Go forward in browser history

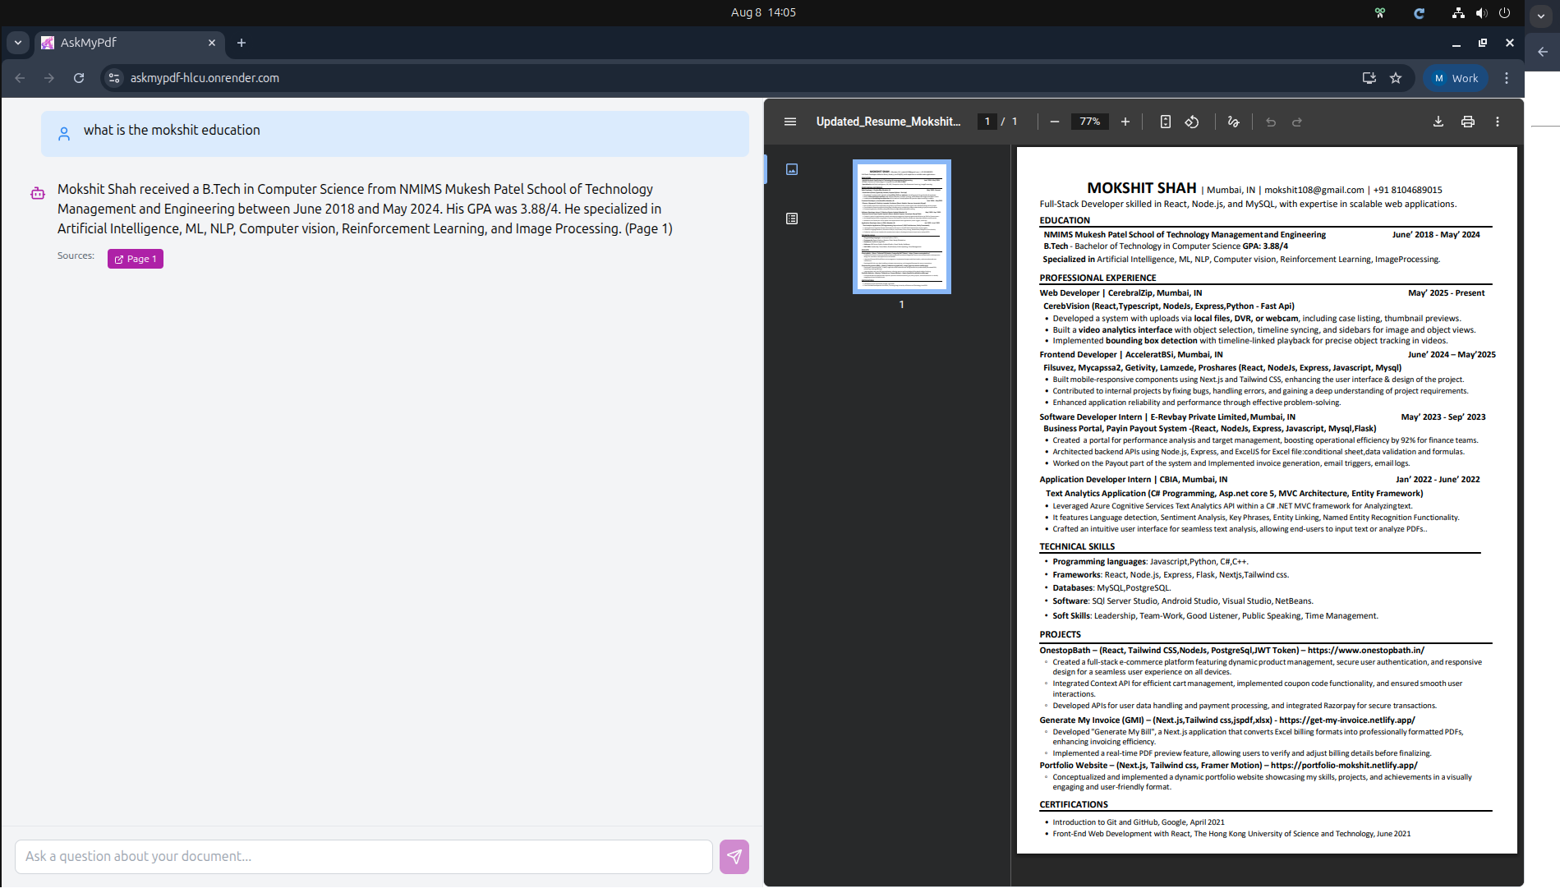49,78
